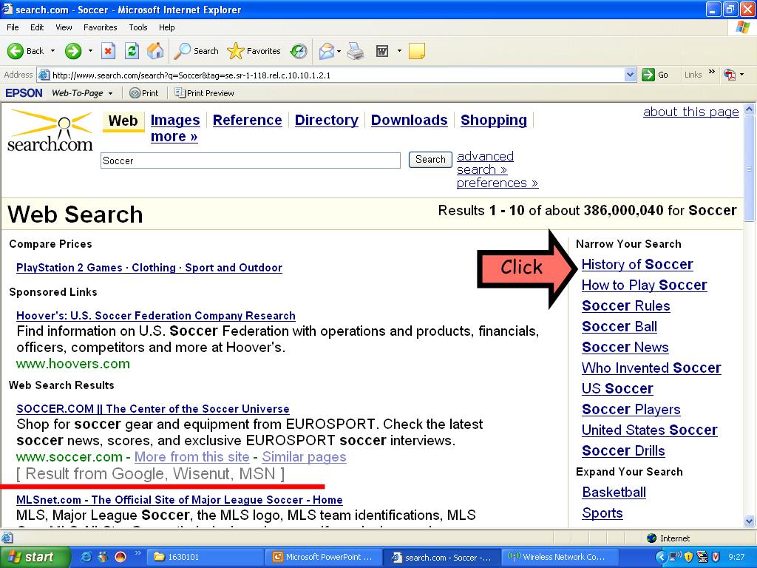Open the Soccer Drills link
Viewport: 757px width, 568px height.
[623, 450]
